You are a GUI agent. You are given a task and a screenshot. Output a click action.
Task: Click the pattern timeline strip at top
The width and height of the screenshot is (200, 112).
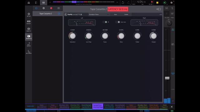pyautogui.click(x=83, y=2)
